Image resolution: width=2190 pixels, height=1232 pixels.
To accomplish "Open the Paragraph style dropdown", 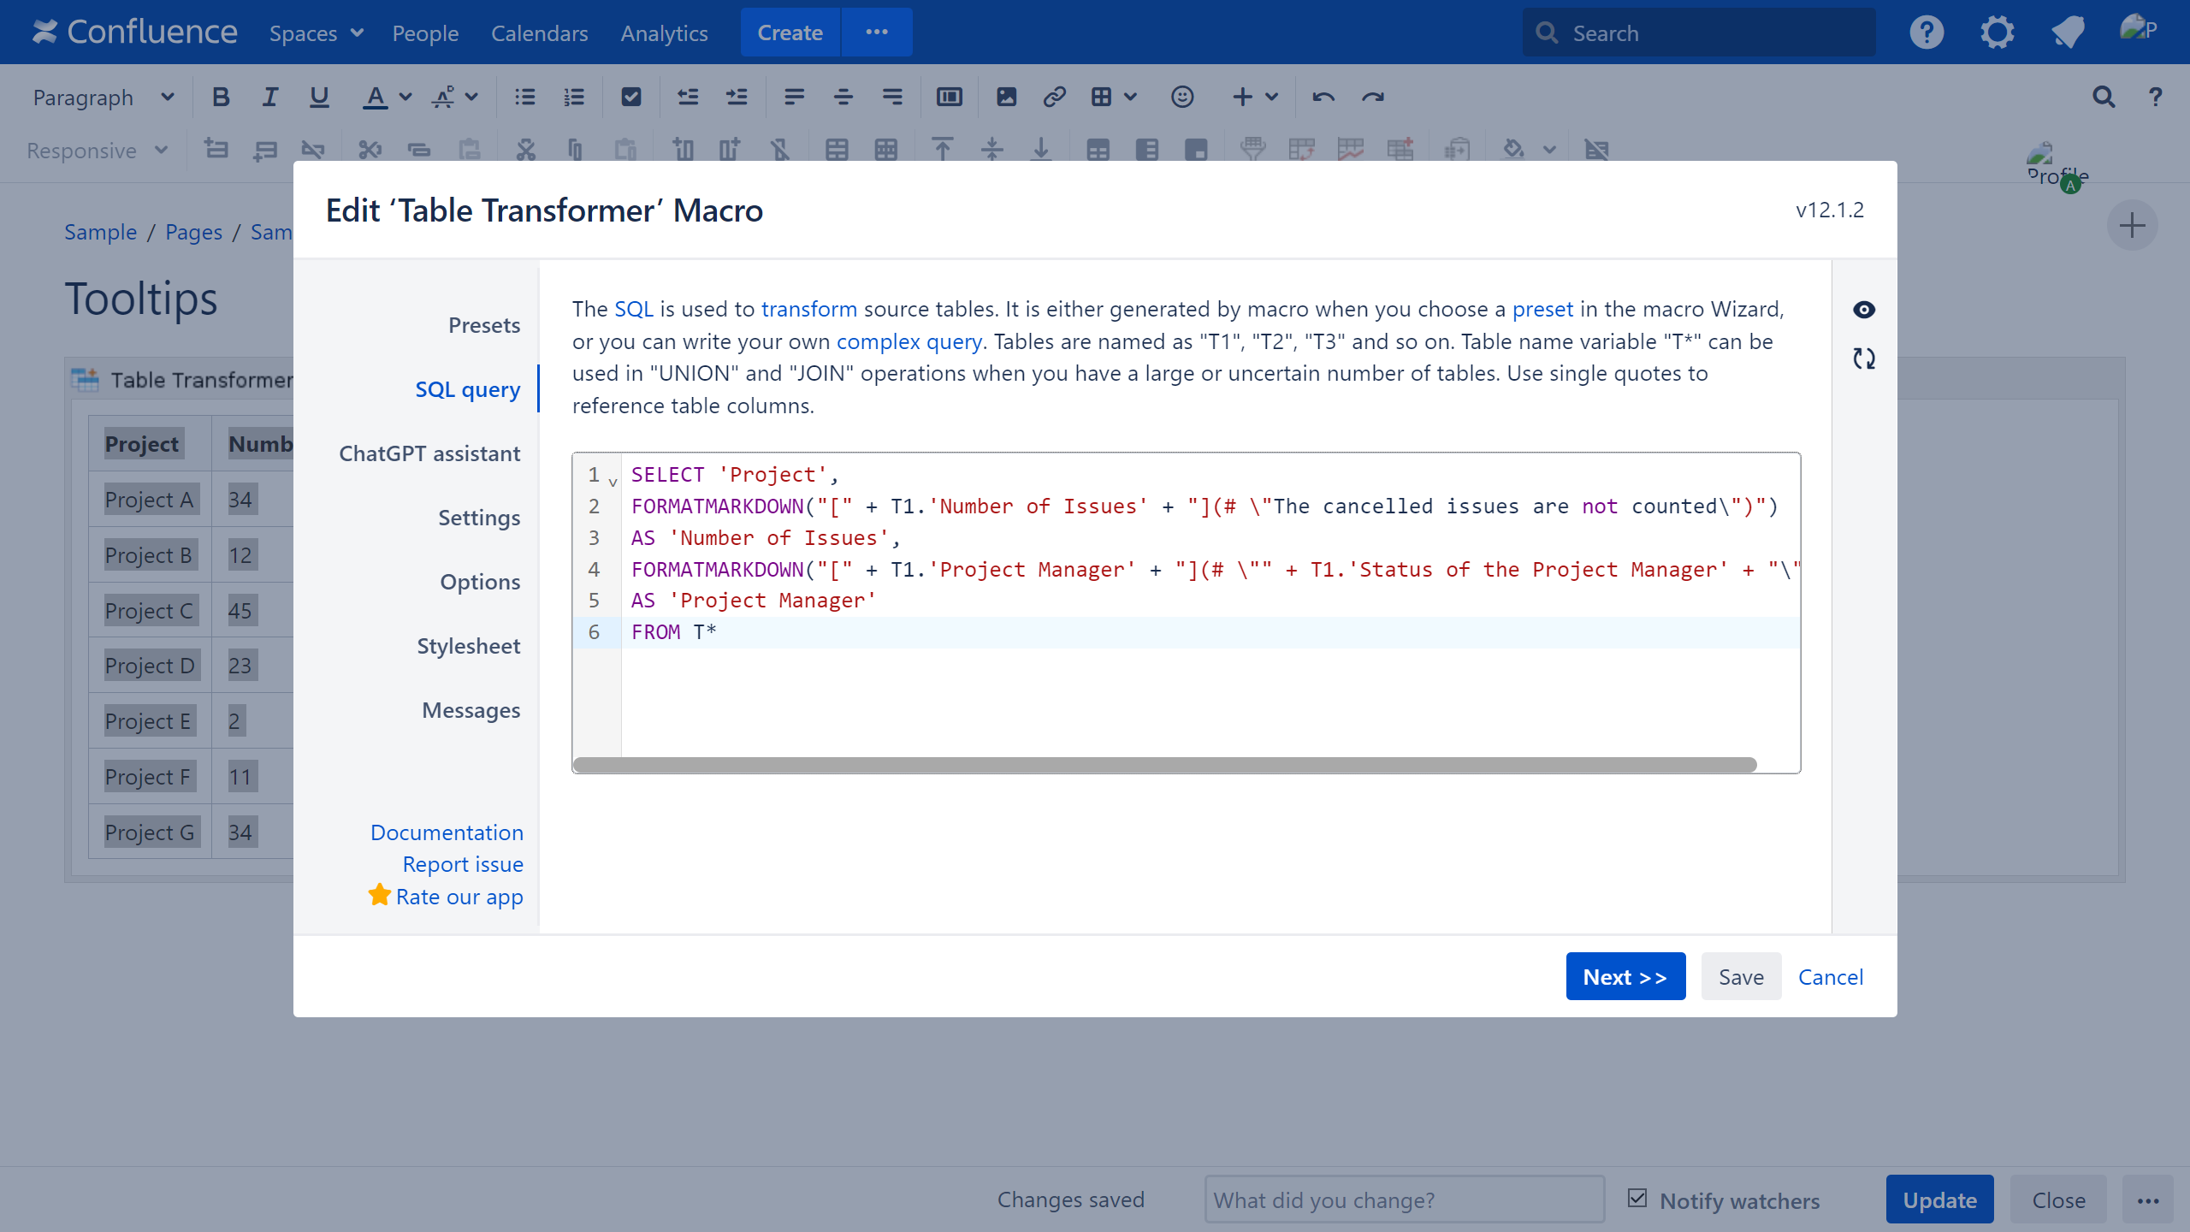I will tap(103, 98).
